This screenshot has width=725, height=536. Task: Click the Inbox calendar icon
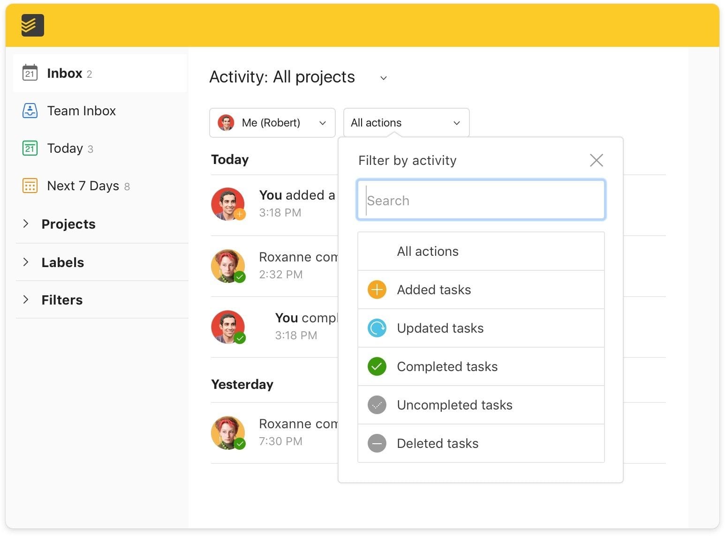(30, 73)
